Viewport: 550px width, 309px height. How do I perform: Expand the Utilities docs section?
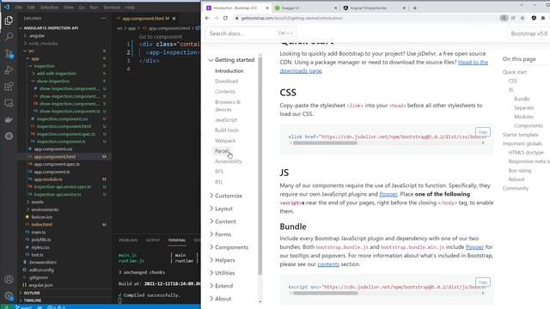pos(222,273)
